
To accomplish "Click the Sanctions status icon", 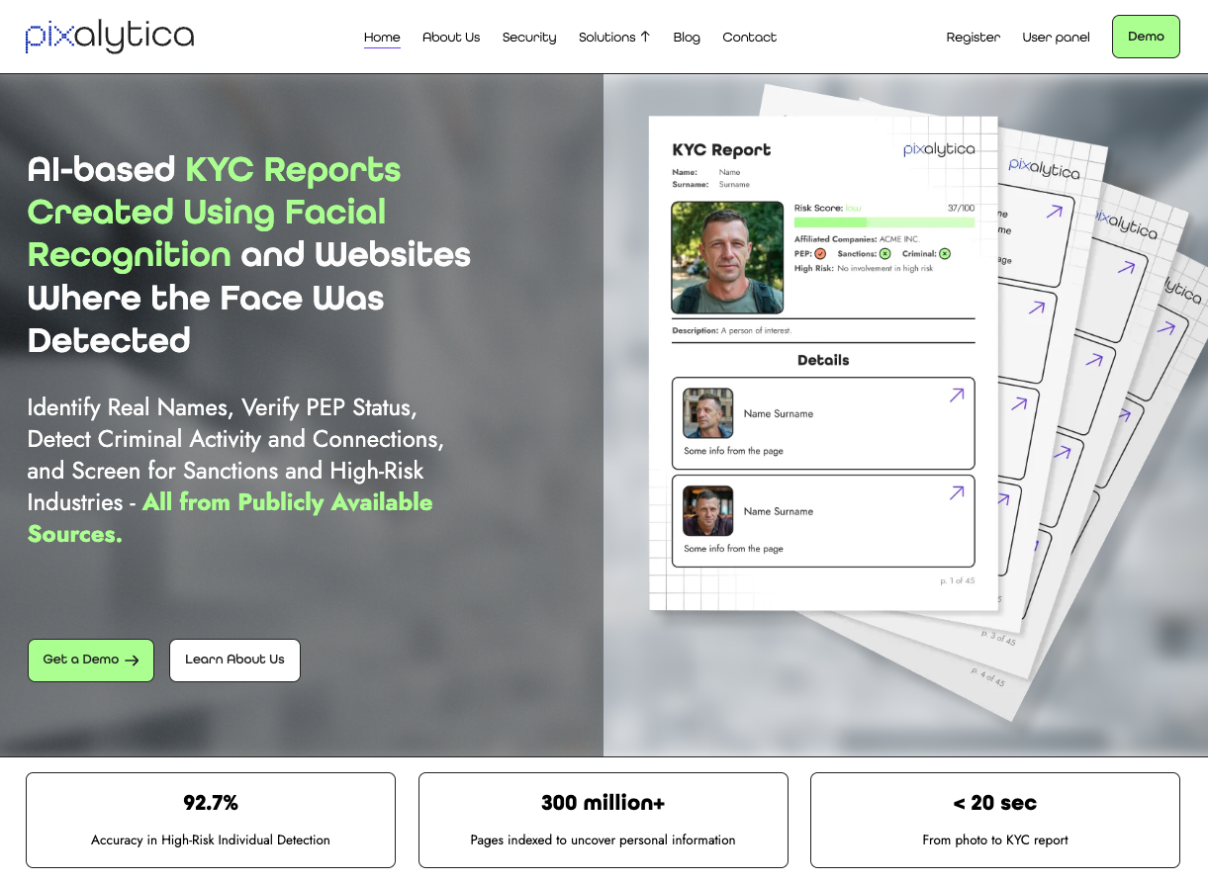I will [884, 254].
